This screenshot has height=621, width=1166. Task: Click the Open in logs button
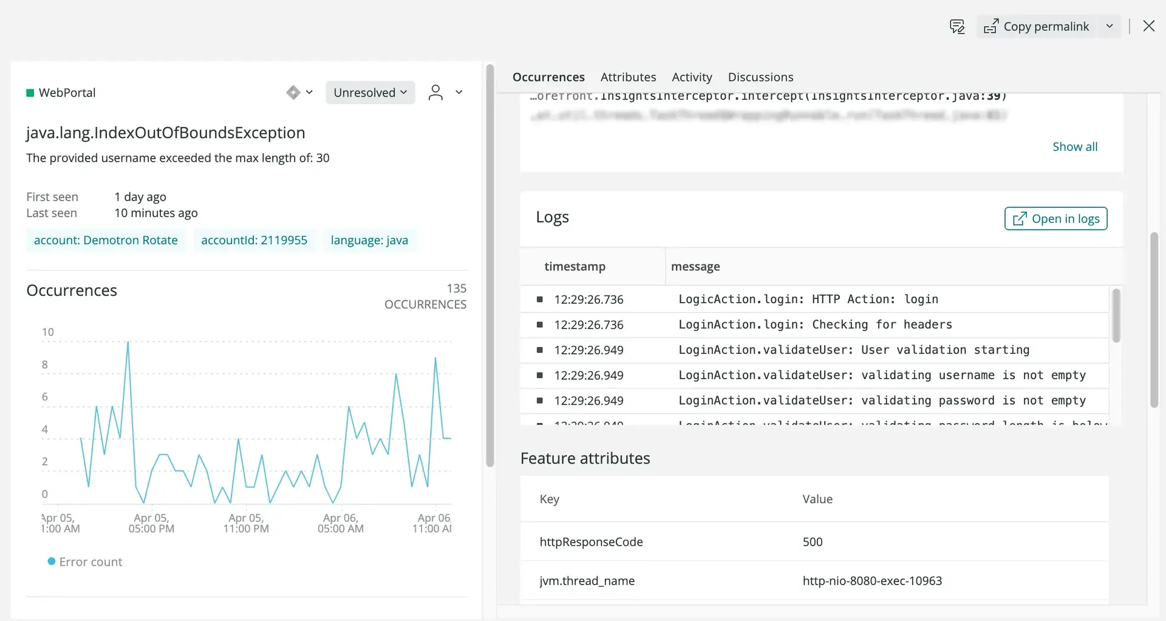tap(1055, 219)
